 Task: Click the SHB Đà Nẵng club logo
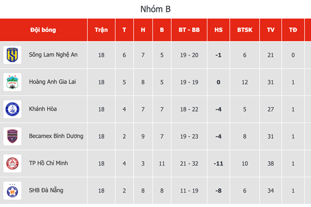12,190
